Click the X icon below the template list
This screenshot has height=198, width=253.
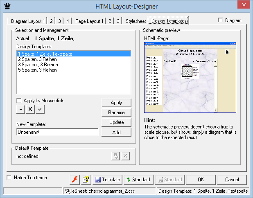tap(30, 110)
